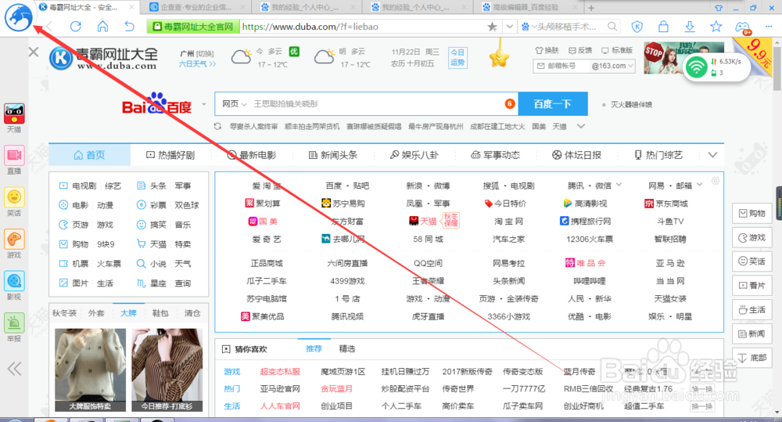Open 六日天气 forecast link

(198, 64)
